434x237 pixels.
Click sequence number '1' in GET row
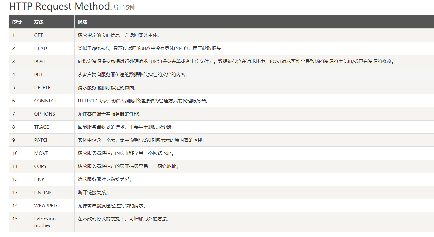(14, 35)
